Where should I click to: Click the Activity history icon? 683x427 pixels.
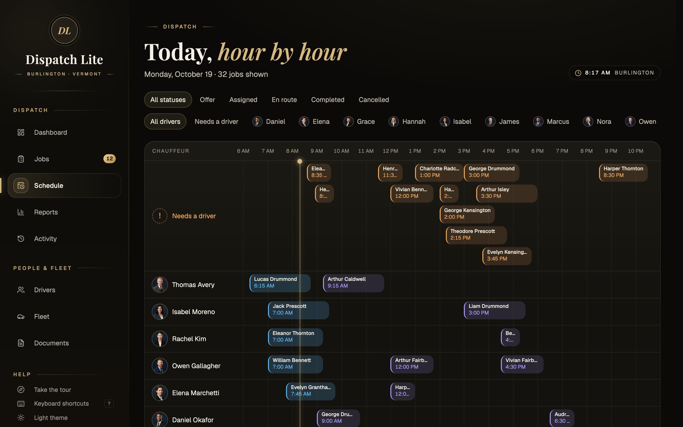click(x=21, y=239)
